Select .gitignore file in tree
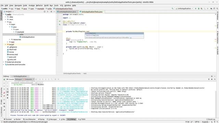Image resolution: width=219 pixels, height=123 pixels. [13, 47]
